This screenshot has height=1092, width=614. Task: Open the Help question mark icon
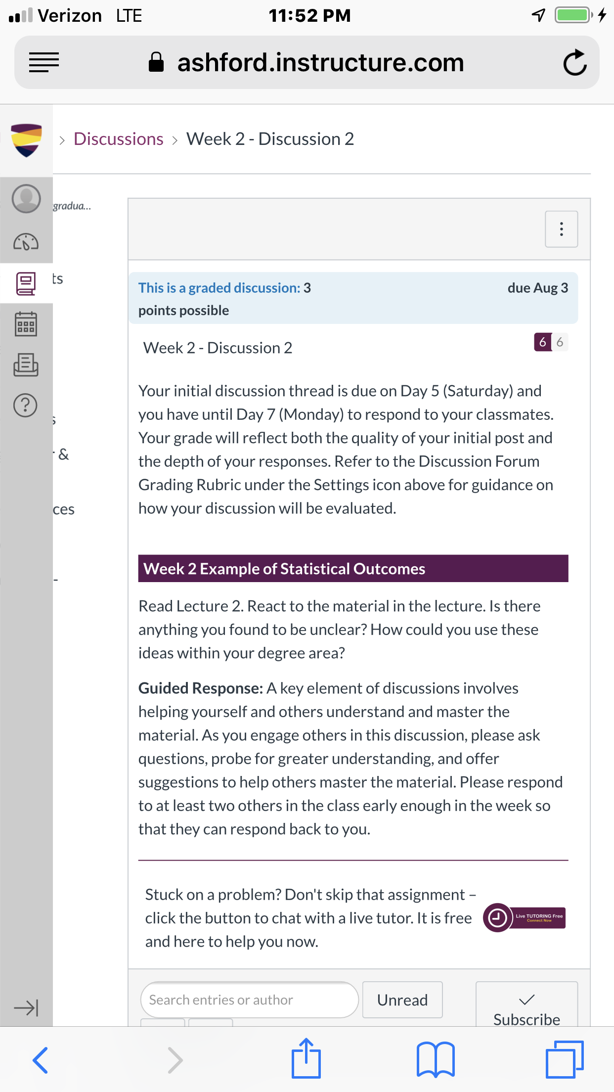tap(26, 406)
